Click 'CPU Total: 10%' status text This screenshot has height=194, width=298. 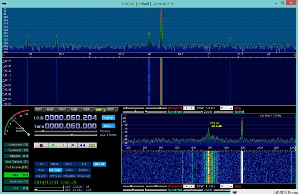(x=78, y=190)
